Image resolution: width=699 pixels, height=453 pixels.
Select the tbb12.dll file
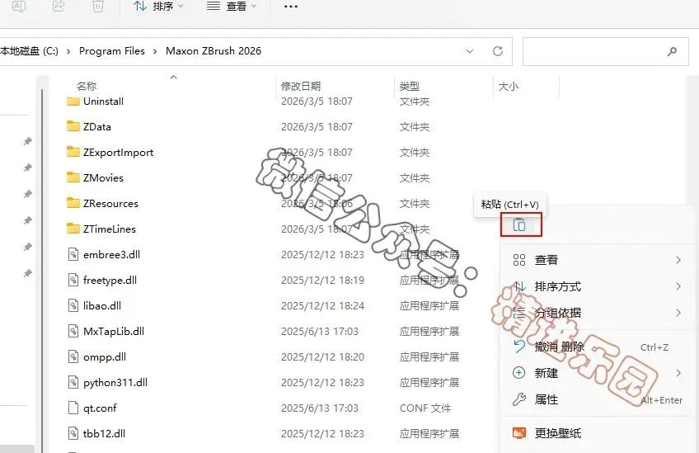(x=104, y=433)
